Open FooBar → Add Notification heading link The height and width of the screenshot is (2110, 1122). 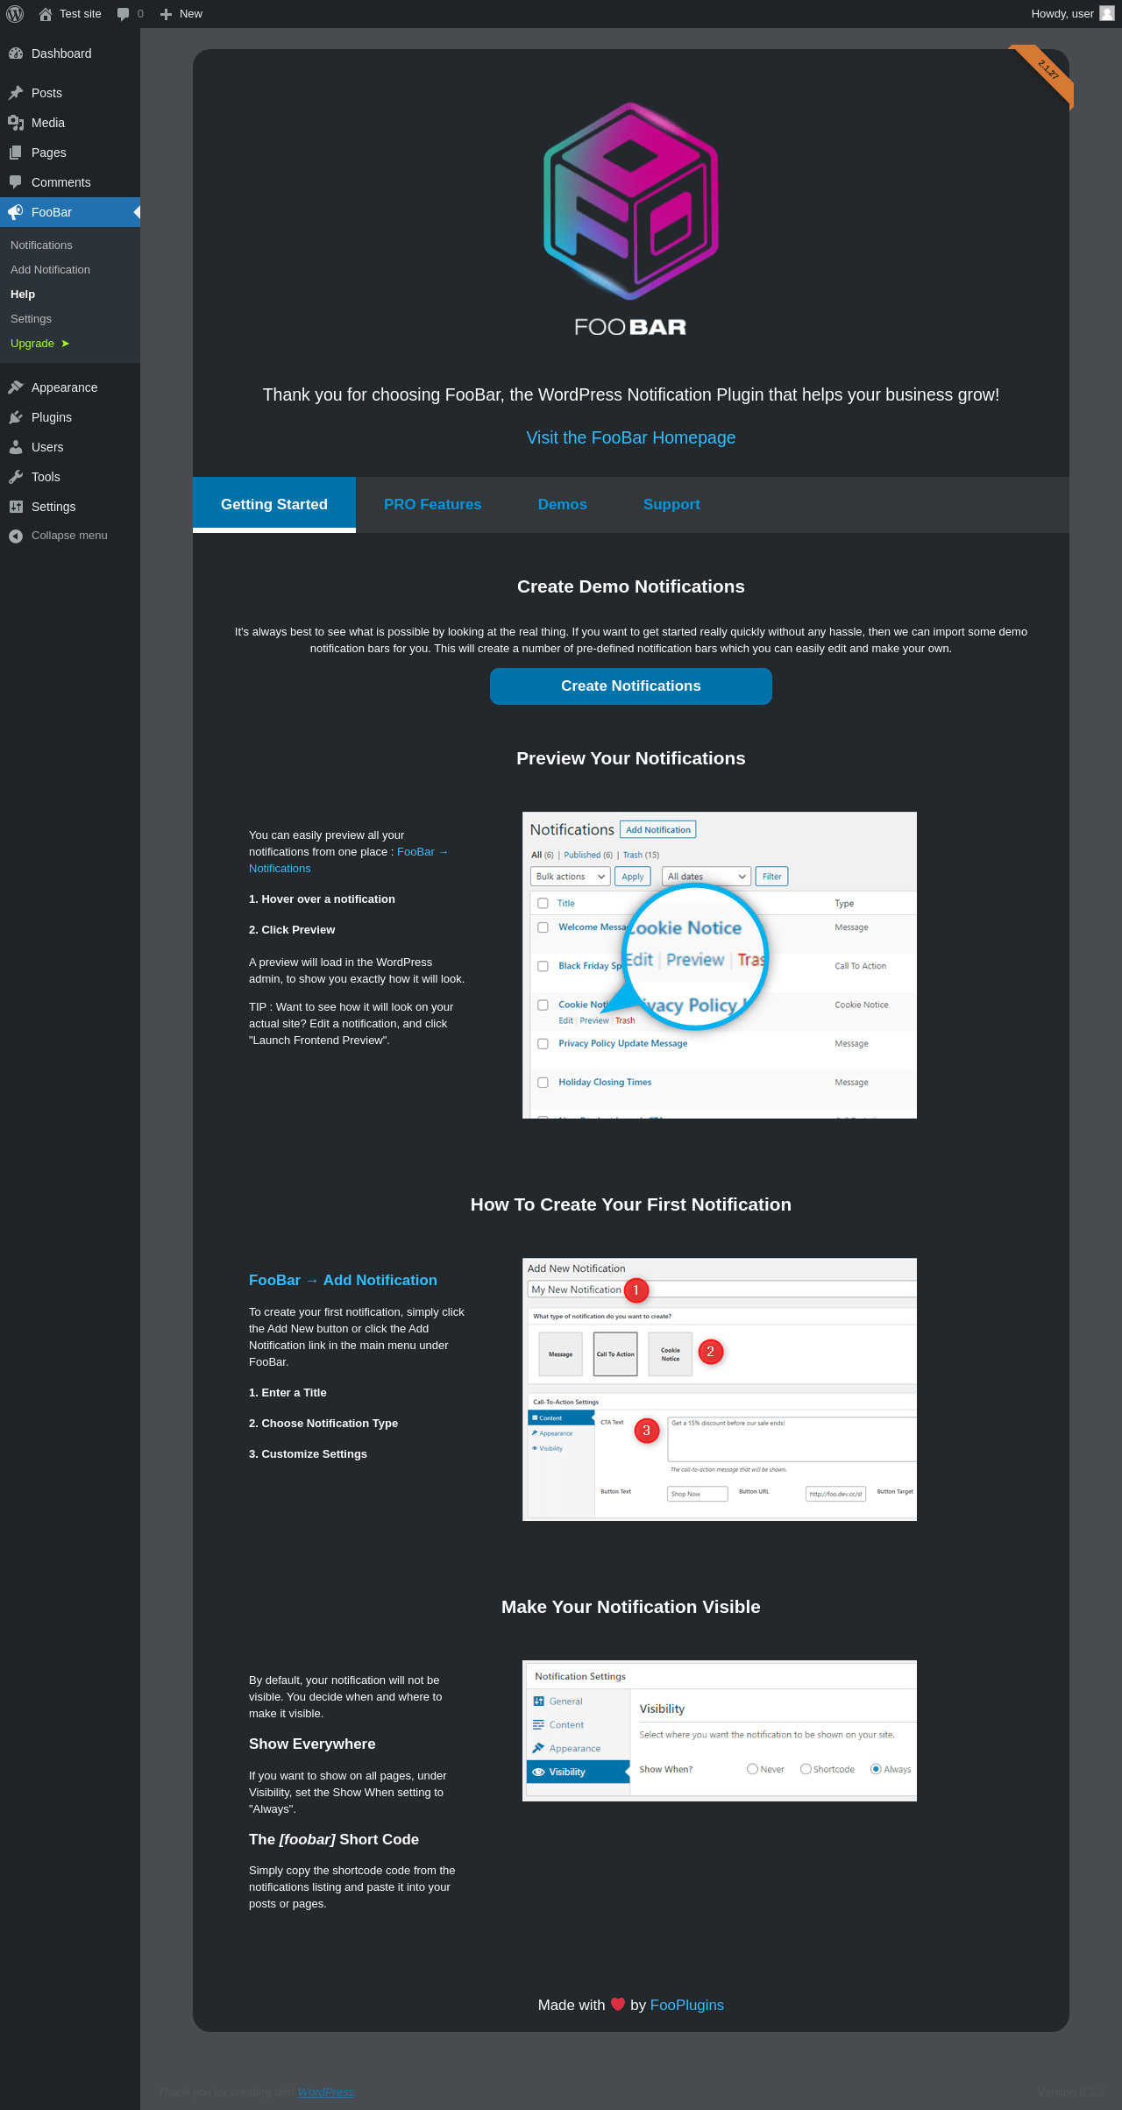click(x=343, y=1280)
